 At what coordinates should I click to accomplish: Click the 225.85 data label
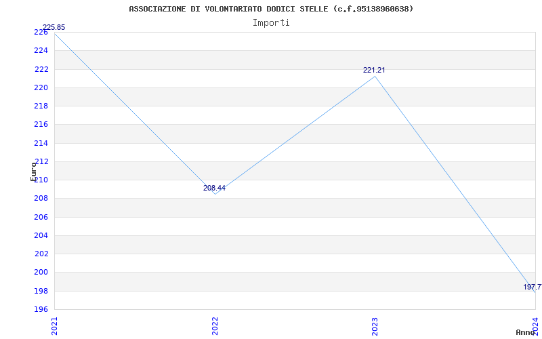tap(54, 27)
